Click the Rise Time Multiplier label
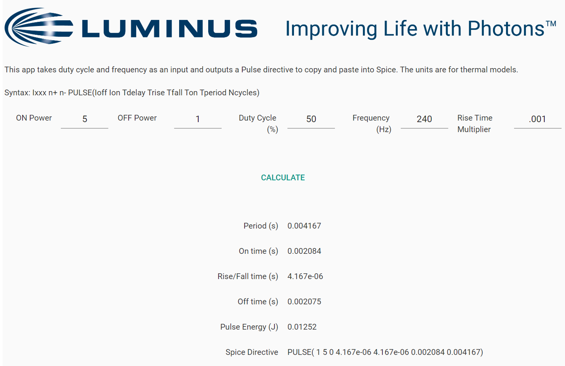 point(475,124)
